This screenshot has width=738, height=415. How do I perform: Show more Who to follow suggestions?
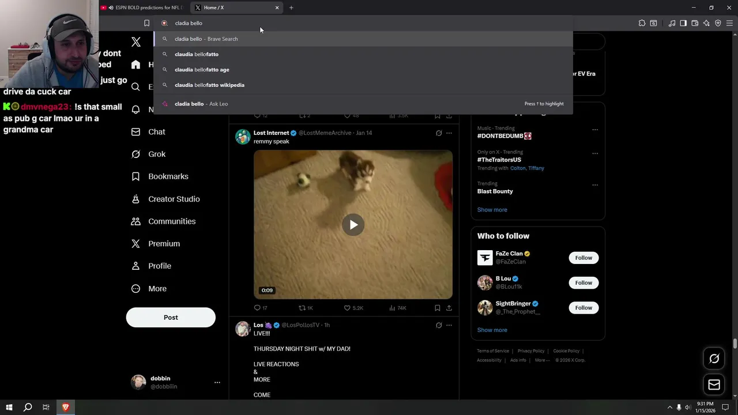click(492, 330)
